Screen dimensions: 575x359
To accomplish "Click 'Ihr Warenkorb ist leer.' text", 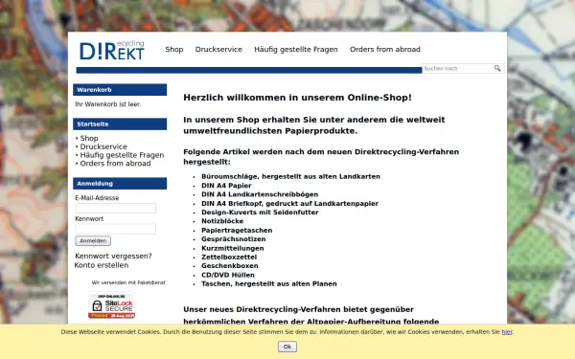I will [107, 104].
